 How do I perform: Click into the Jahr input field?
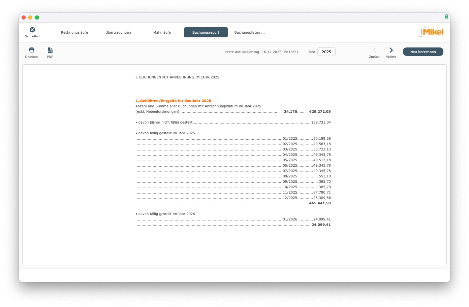pyautogui.click(x=326, y=52)
